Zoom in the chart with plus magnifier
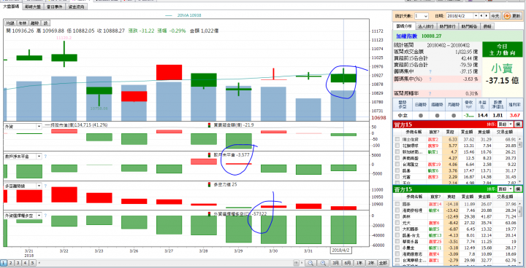 pos(323,263)
